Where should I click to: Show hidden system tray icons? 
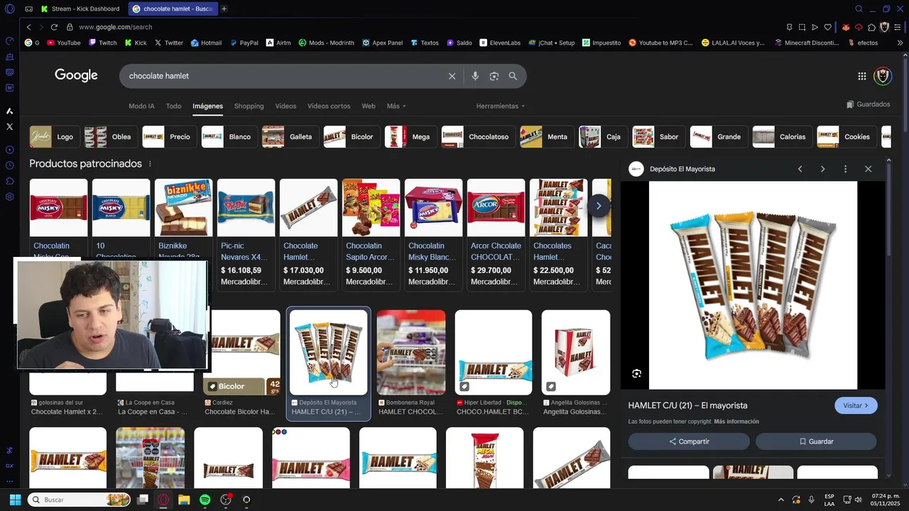pyautogui.click(x=780, y=500)
